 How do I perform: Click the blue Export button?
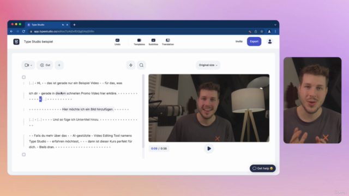[254, 41]
